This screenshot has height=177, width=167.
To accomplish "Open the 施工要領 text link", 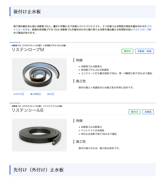I will click(x=34, y=94).
